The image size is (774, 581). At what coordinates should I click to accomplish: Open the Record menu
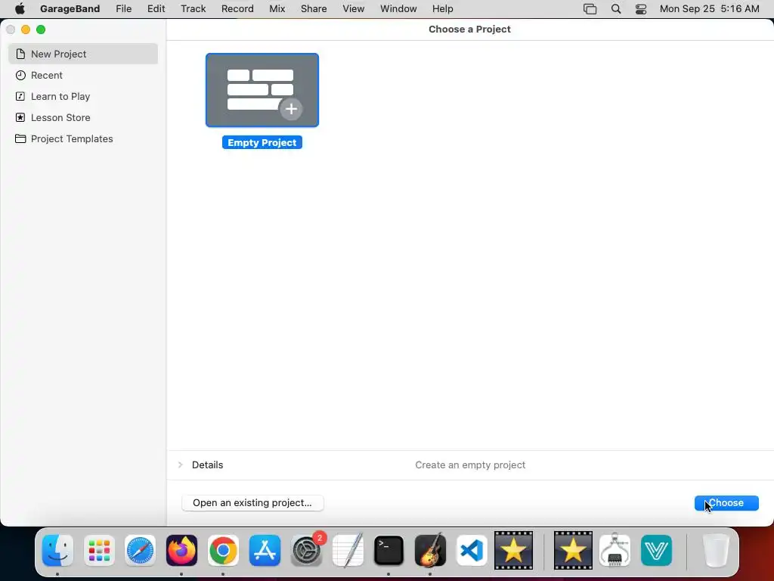tap(237, 9)
